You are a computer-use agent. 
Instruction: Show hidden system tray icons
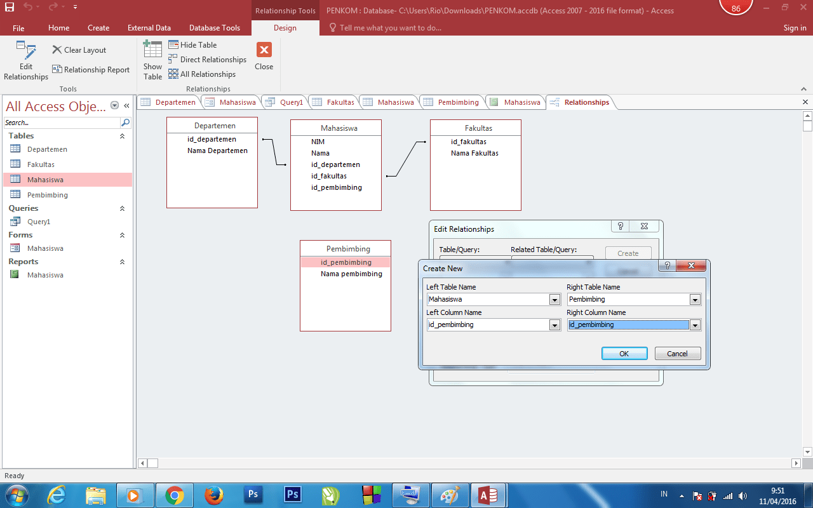[x=682, y=495]
